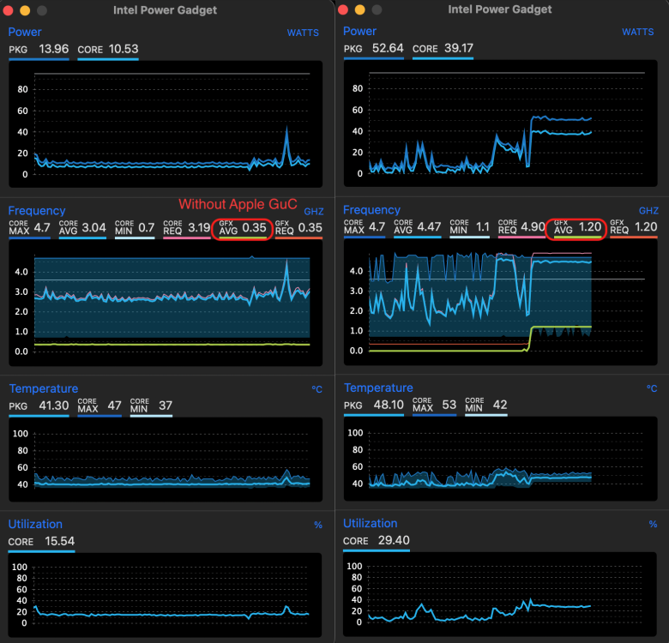
Task: Select the GFX REQ value 1.20
Action: click(x=646, y=227)
